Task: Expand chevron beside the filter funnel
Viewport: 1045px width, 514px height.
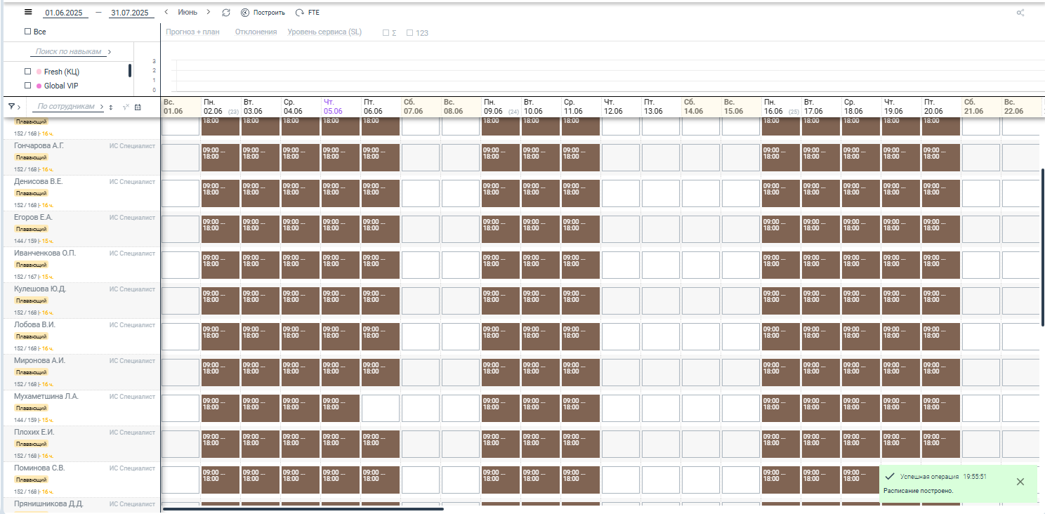Action: point(19,107)
